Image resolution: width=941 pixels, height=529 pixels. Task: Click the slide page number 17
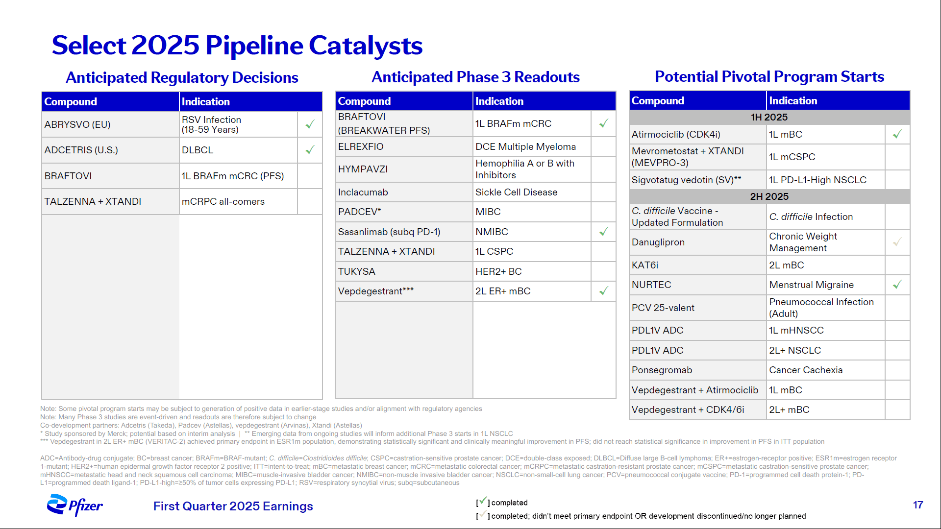[917, 505]
